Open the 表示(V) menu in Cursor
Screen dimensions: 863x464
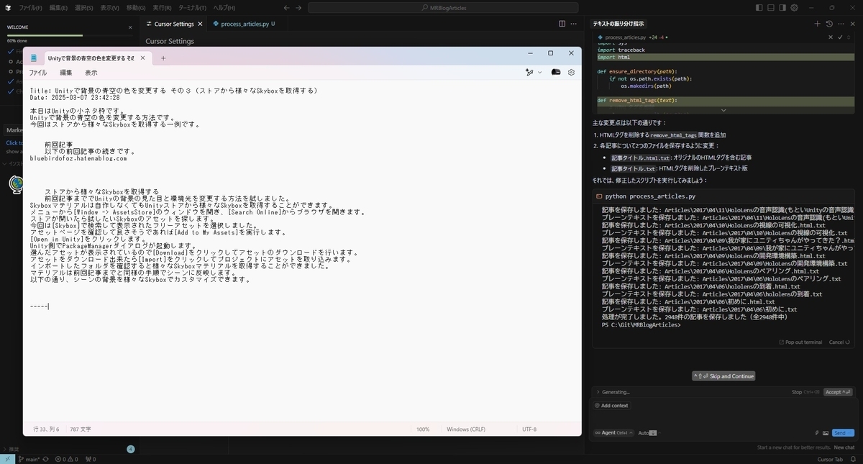point(110,7)
